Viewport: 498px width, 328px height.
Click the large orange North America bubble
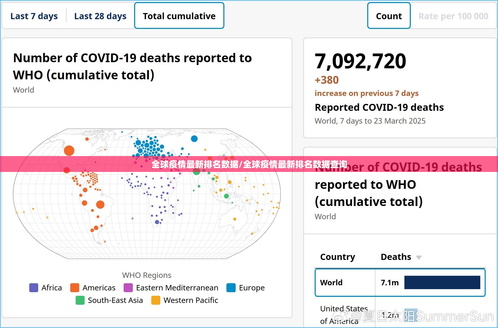pos(69,150)
